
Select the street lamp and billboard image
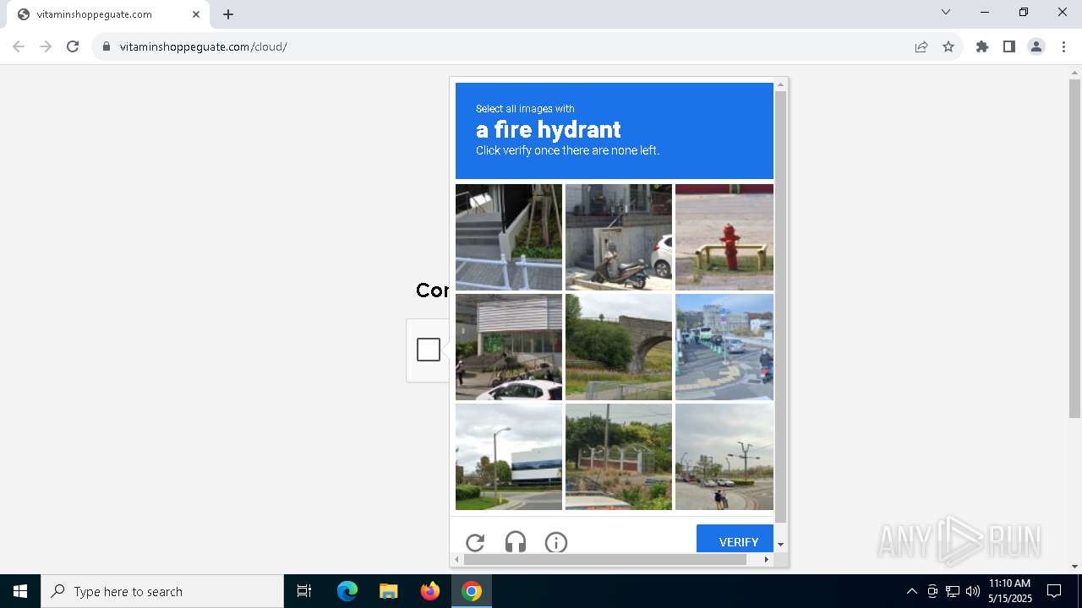point(509,457)
